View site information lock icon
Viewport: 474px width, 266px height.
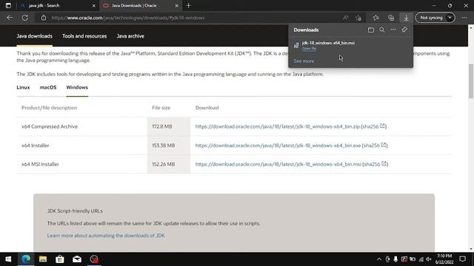point(44,18)
